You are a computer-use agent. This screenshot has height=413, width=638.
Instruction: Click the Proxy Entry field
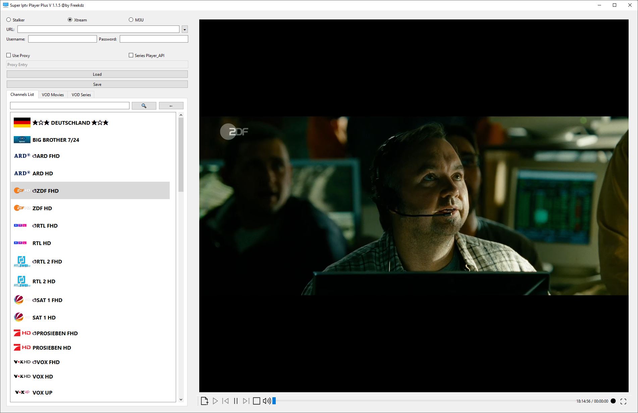(x=97, y=65)
